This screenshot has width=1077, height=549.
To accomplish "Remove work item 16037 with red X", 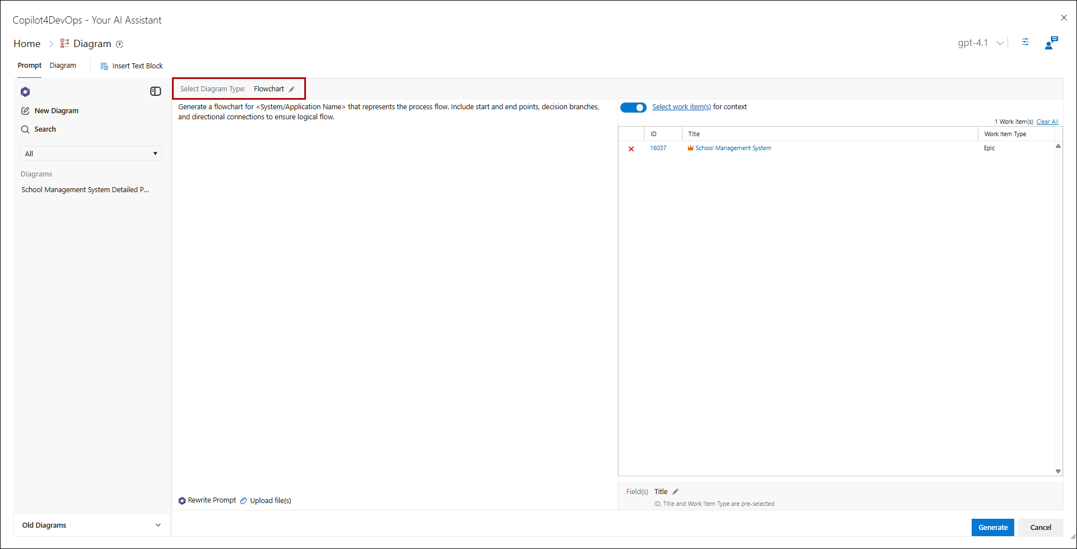I will tap(631, 149).
